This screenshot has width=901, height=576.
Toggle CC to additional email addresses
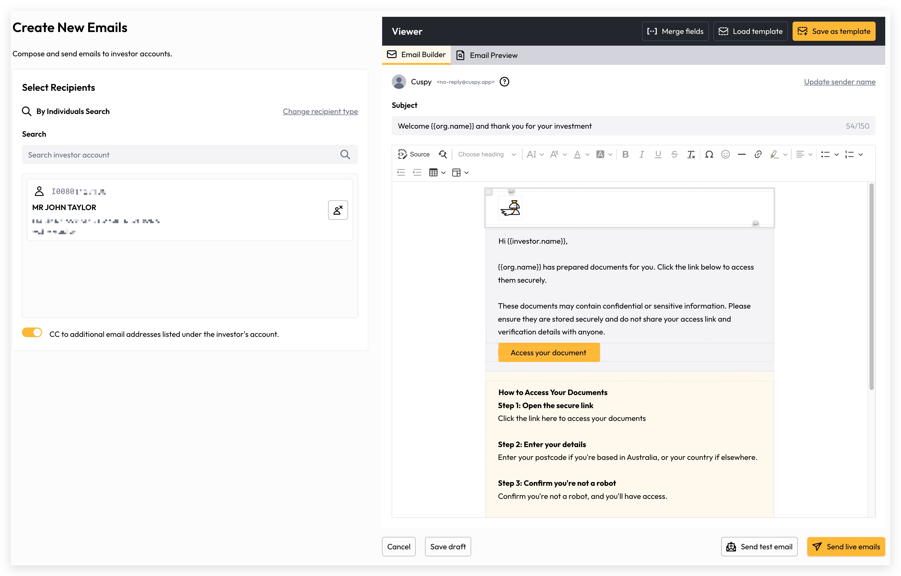coord(32,332)
